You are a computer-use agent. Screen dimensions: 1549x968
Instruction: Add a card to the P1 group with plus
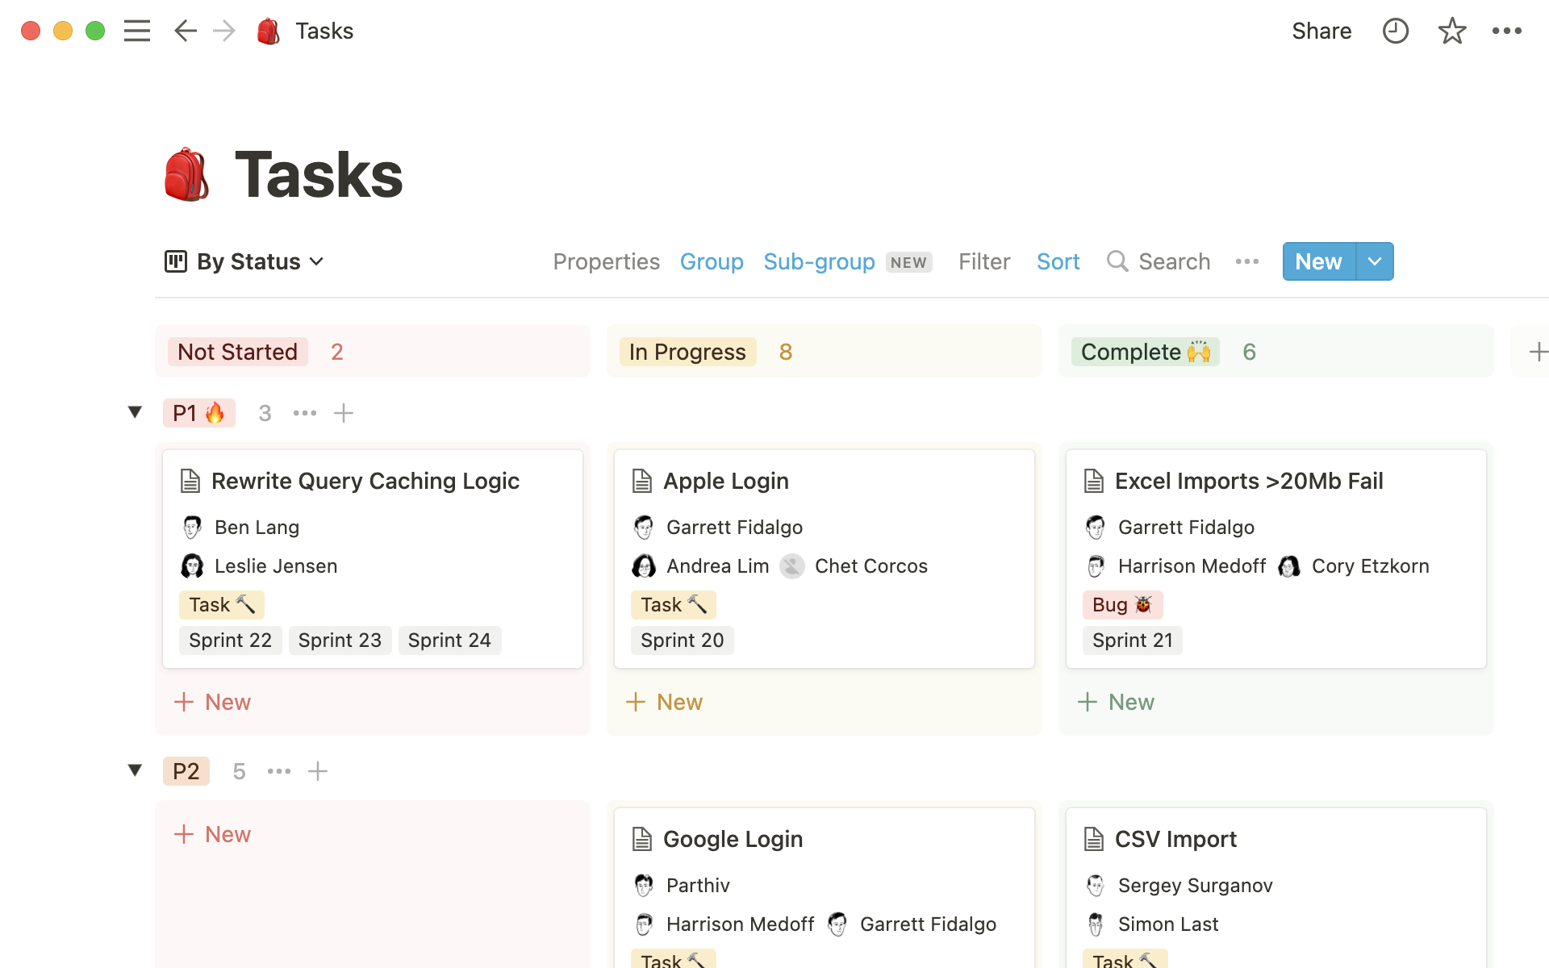[x=344, y=413]
